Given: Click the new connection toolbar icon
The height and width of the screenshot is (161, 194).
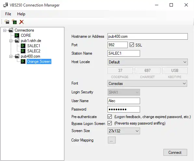Looking at the screenshot, I should tap(14, 22).
